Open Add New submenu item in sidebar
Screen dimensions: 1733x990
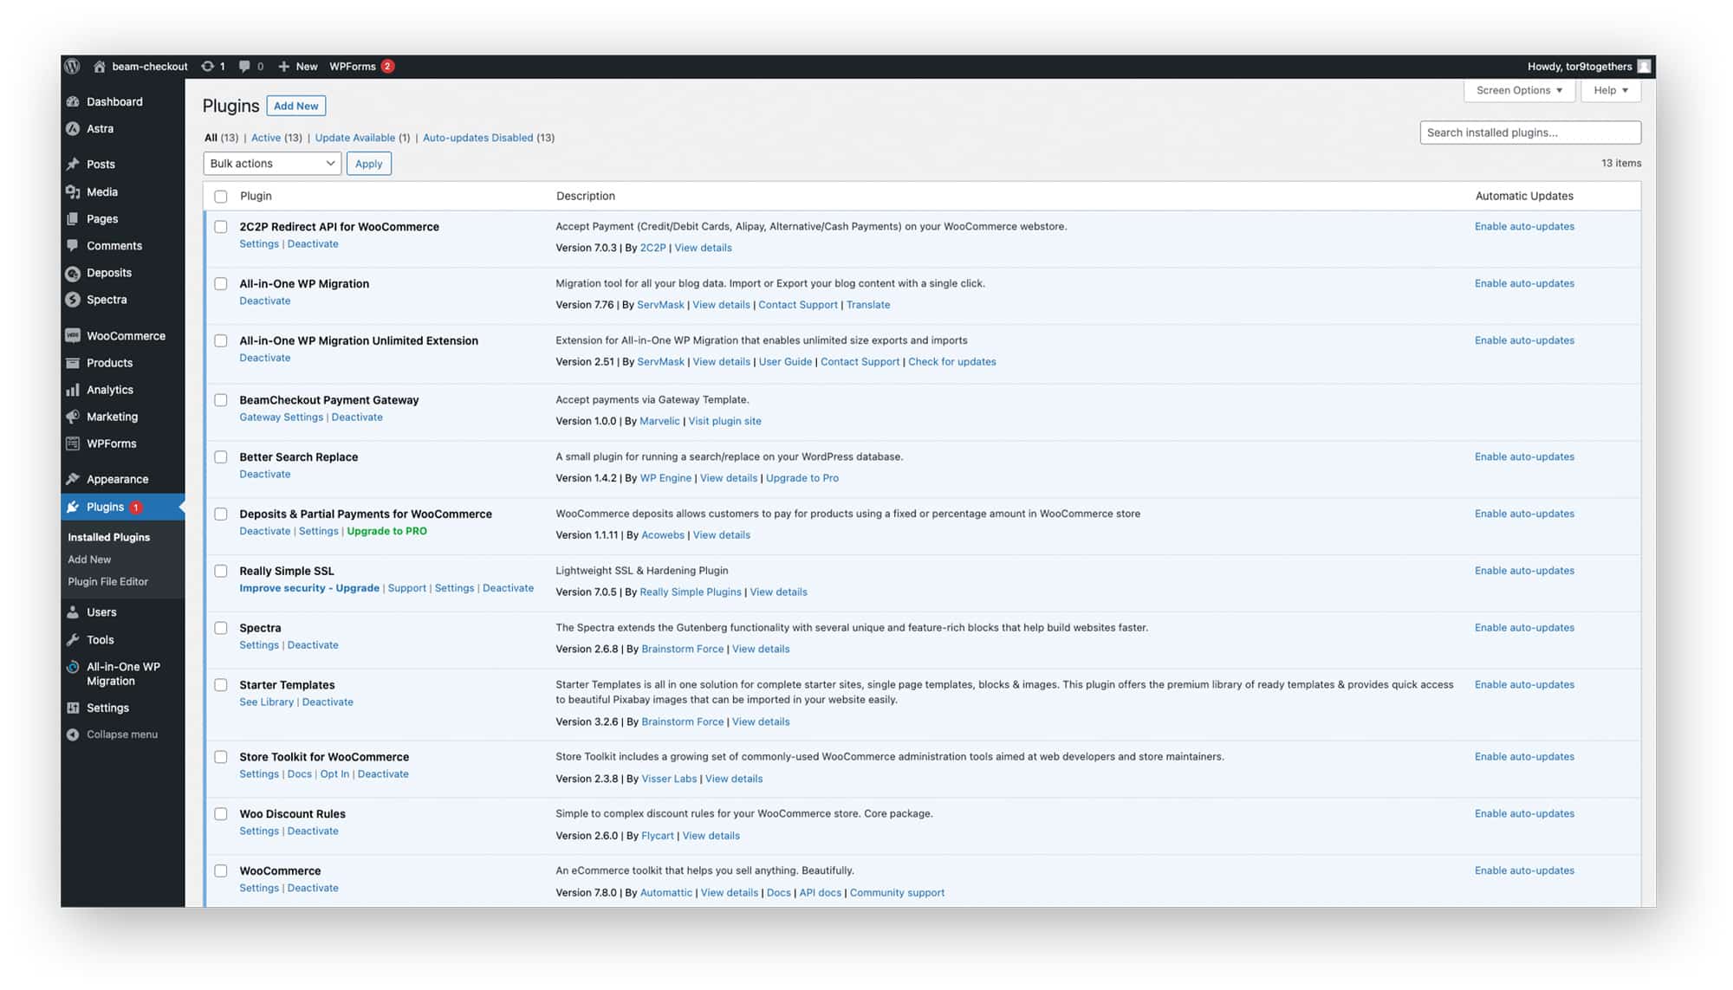[x=89, y=560]
